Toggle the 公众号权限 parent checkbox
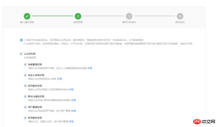This screenshot has height=127, width=218. (x=21, y=54)
